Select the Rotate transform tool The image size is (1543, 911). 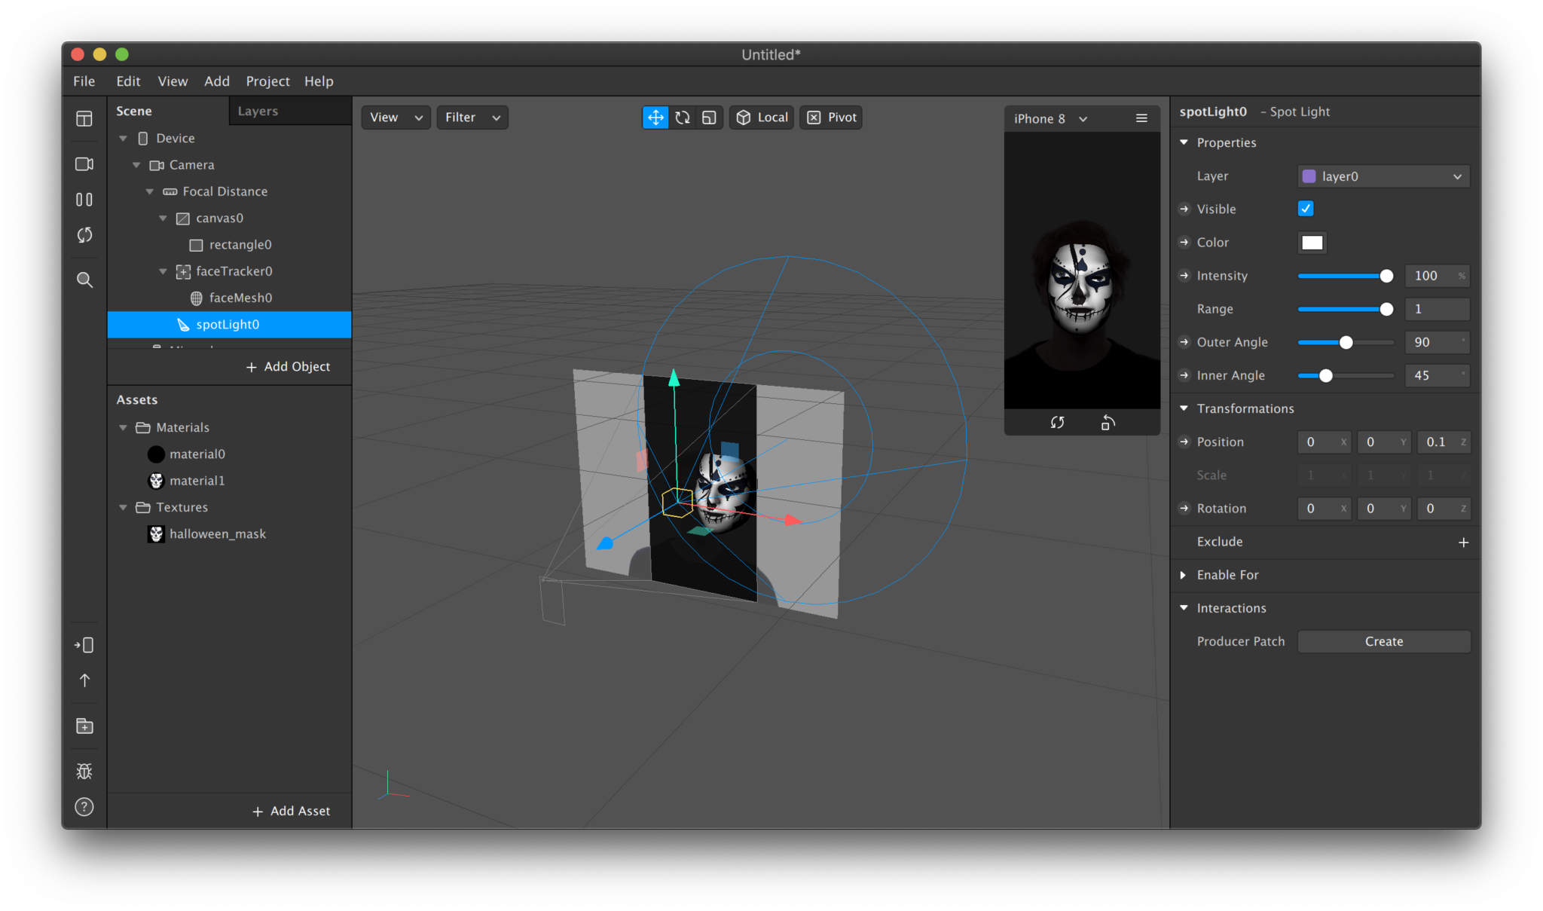click(x=683, y=118)
